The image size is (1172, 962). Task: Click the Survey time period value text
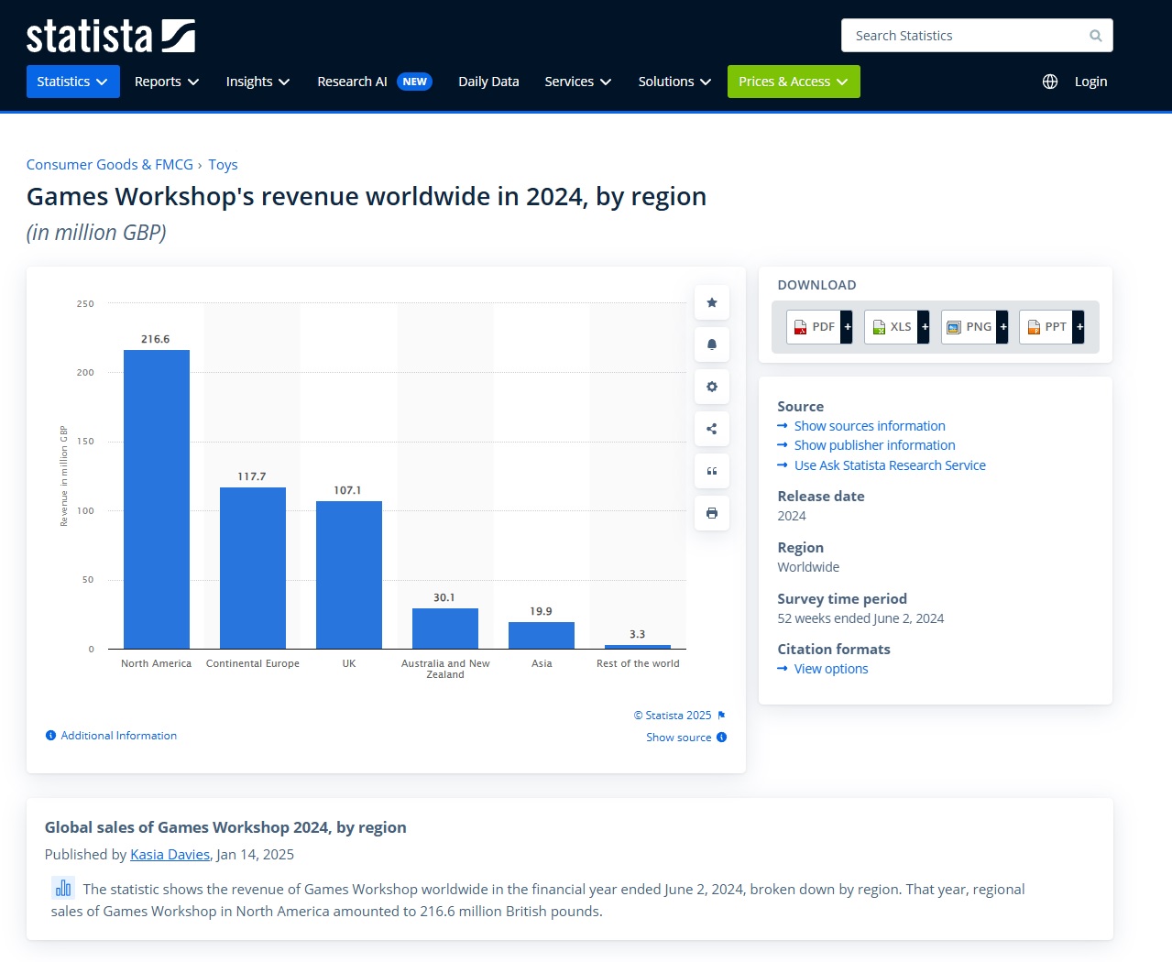[x=860, y=618]
